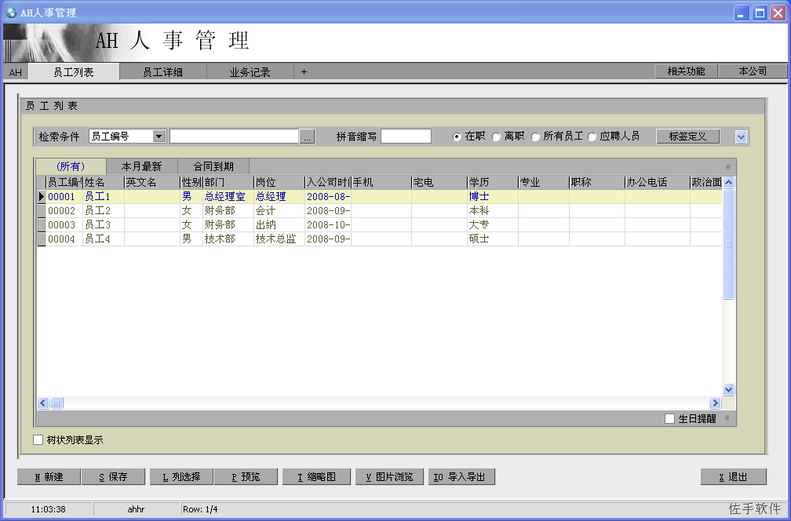Select the (所有) filter tab
This screenshot has height=521, width=791.
[71, 166]
